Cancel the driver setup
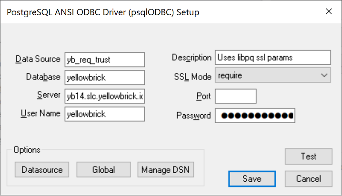 click(x=308, y=179)
